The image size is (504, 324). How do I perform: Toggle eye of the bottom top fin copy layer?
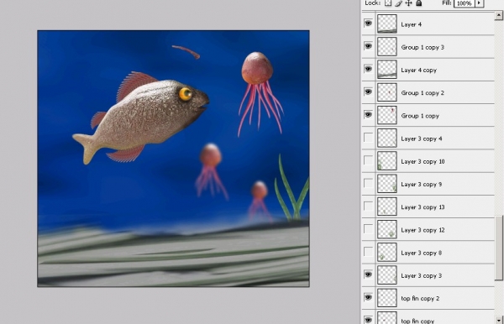tap(368, 320)
